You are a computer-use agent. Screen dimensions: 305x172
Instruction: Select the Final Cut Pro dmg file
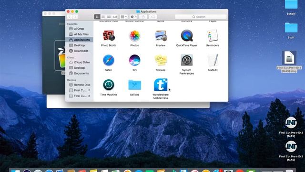click(x=289, y=58)
